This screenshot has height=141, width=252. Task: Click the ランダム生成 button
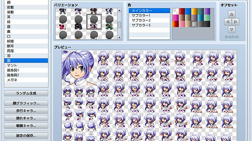[x=26, y=93]
